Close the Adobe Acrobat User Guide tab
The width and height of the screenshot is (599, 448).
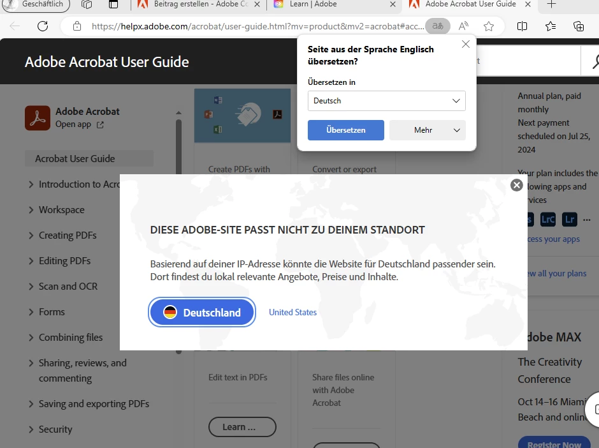pyautogui.click(x=528, y=4)
